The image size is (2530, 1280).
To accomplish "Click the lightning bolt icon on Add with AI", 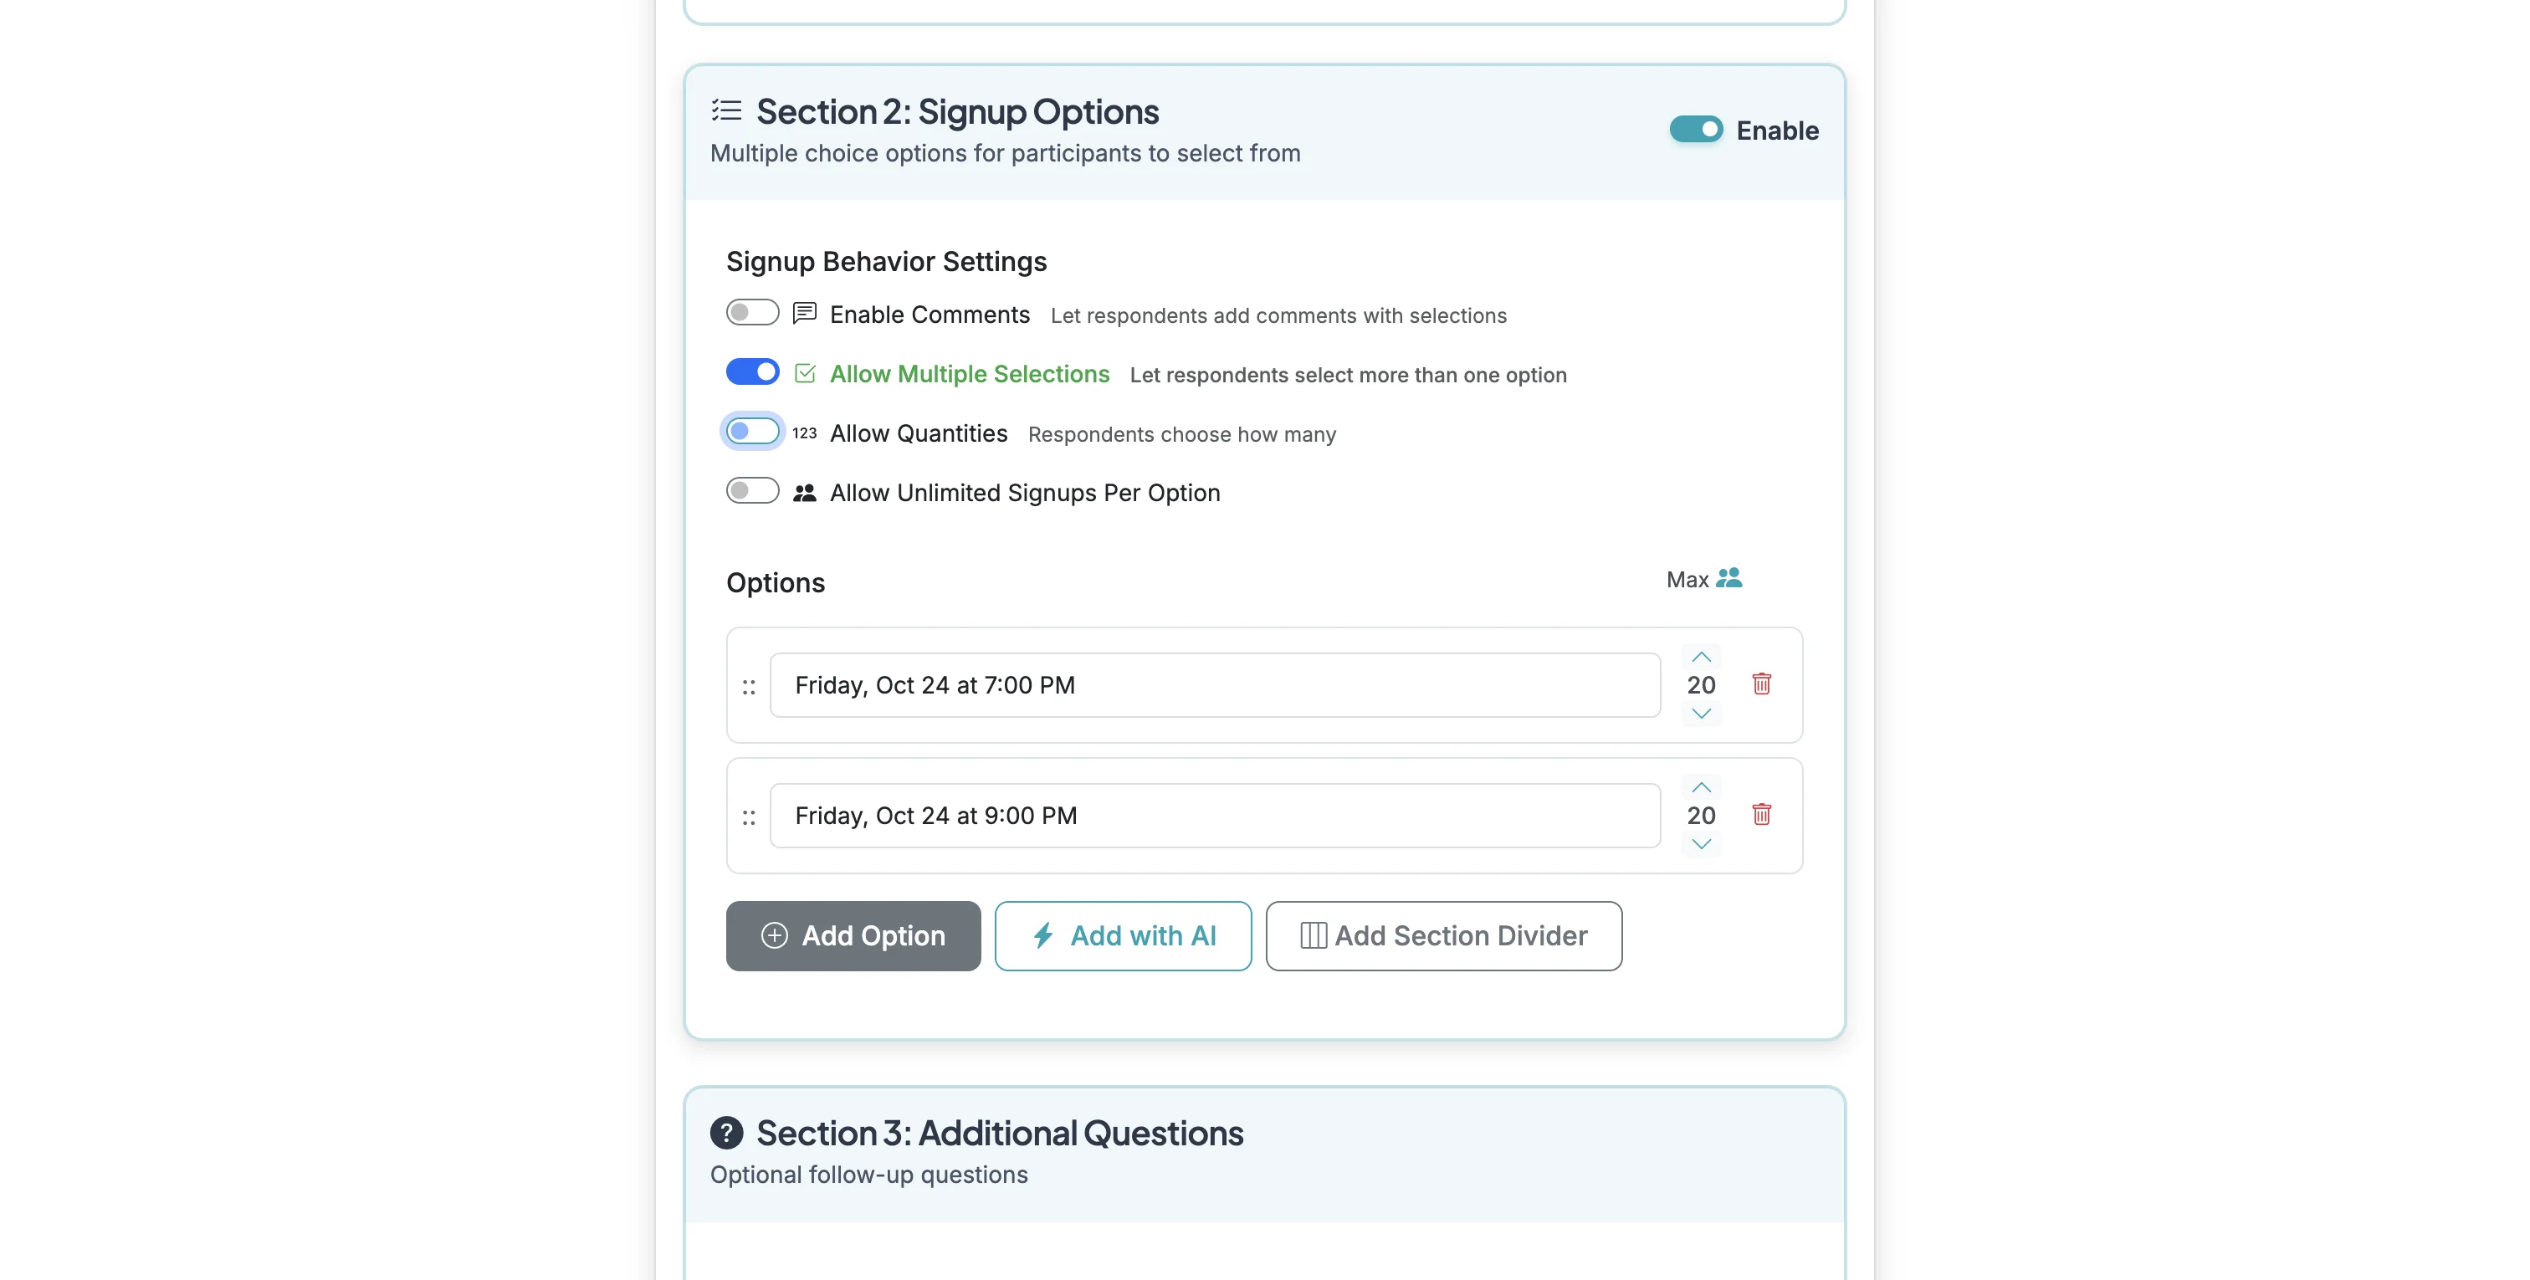I will point(1044,935).
